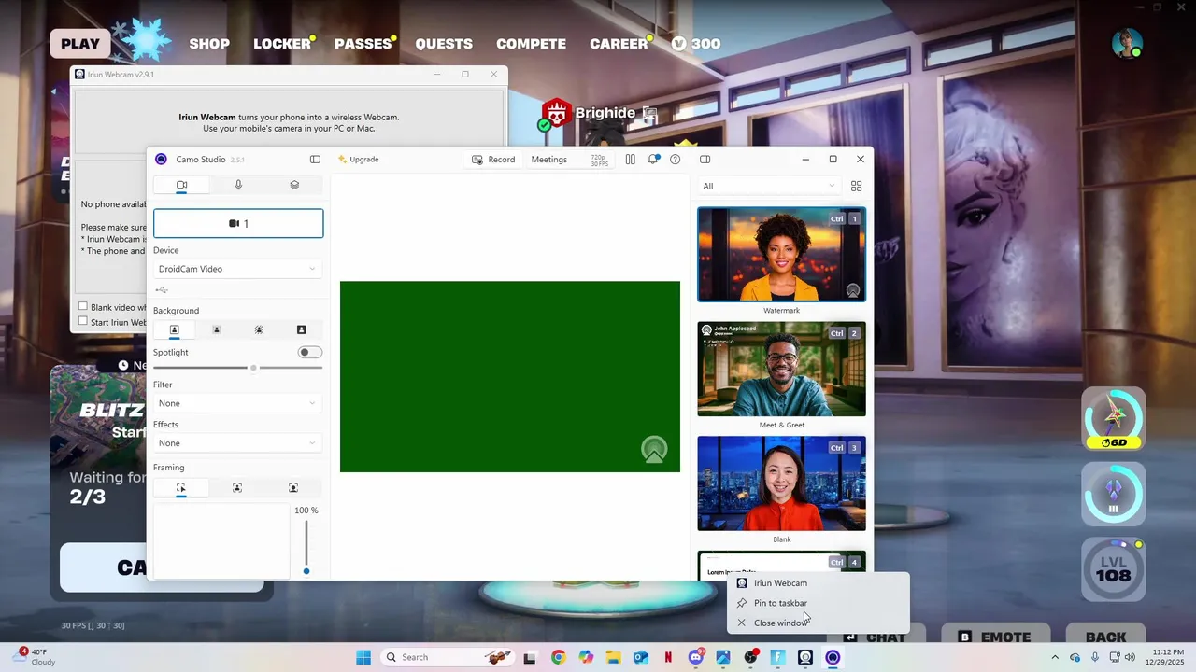The height and width of the screenshot is (672, 1196).
Task: Open the notifications bell
Action: coord(653,160)
